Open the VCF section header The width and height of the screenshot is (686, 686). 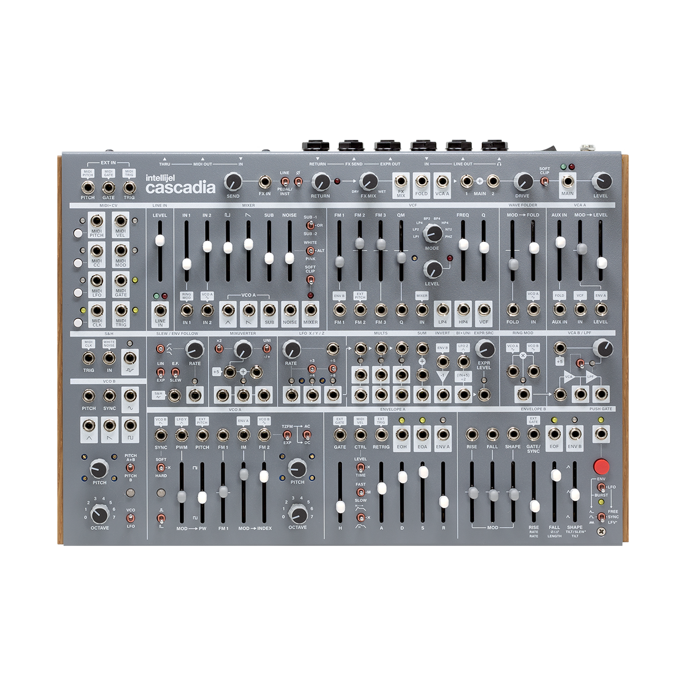(x=413, y=204)
